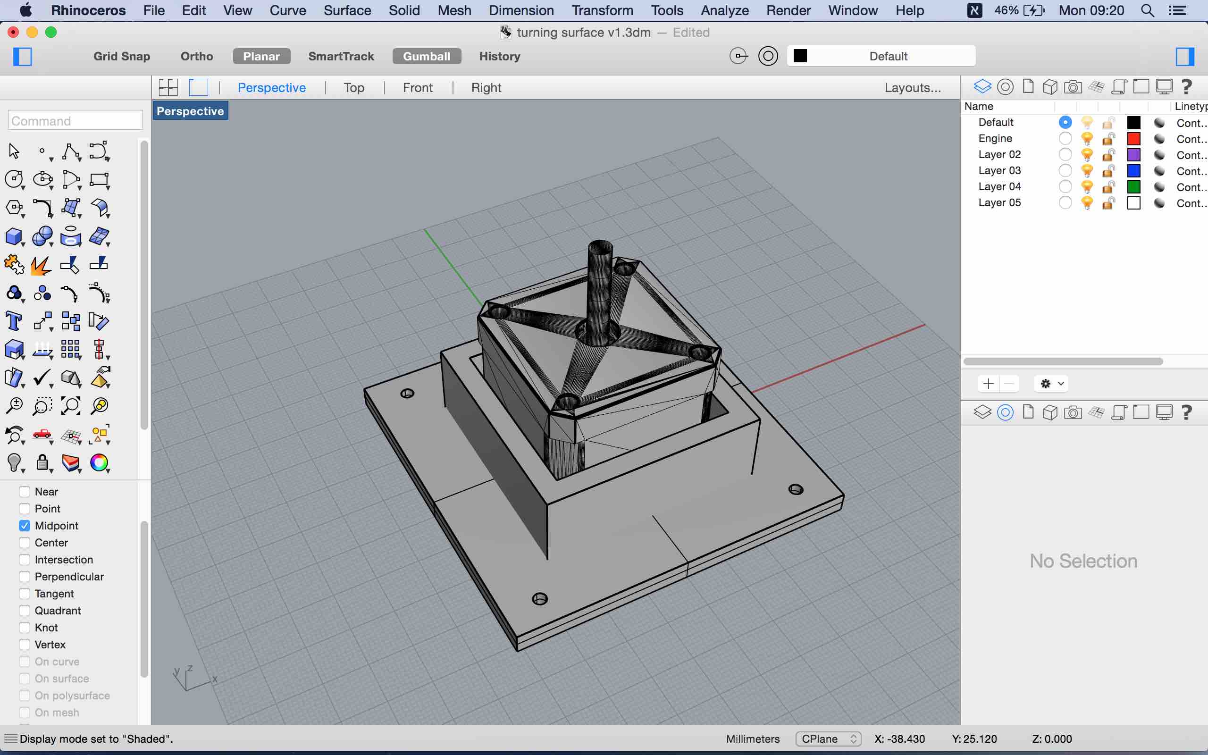Select the Polyline tool

pos(71,151)
